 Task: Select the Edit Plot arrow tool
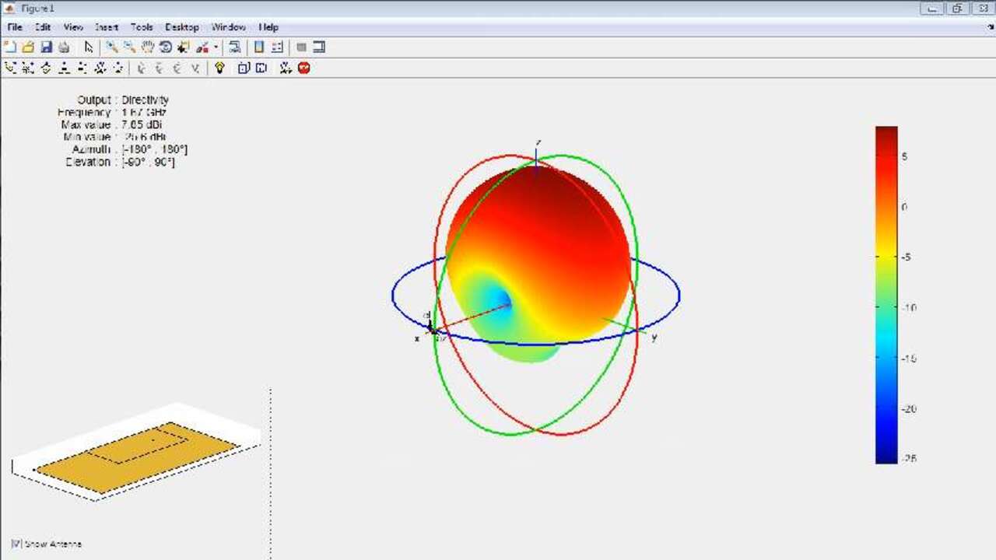click(89, 47)
